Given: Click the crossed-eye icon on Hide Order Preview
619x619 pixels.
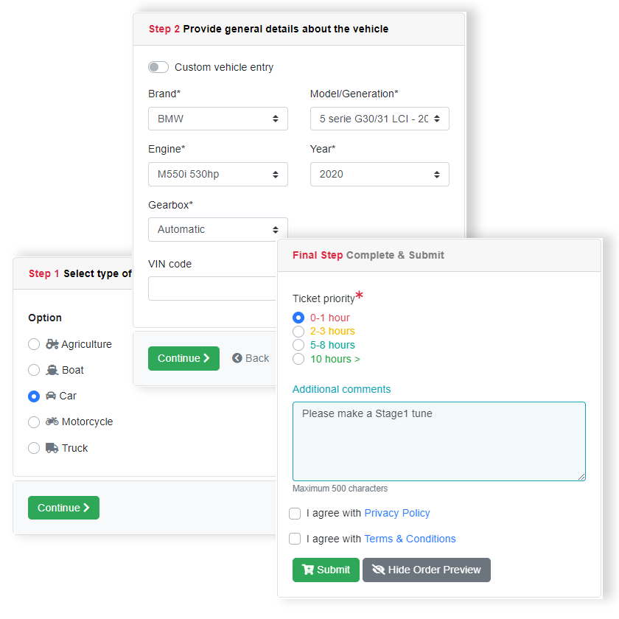Looking at the screenshot, I should click(x=379, y=570).
